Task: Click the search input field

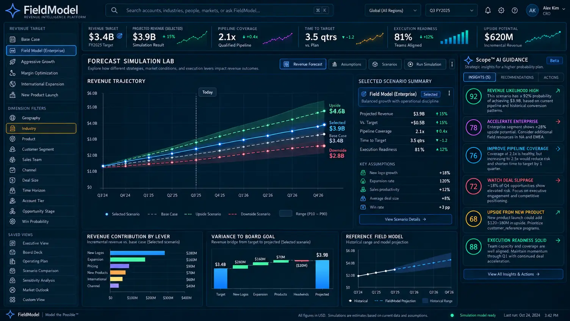Action: [x=219, y=11]
